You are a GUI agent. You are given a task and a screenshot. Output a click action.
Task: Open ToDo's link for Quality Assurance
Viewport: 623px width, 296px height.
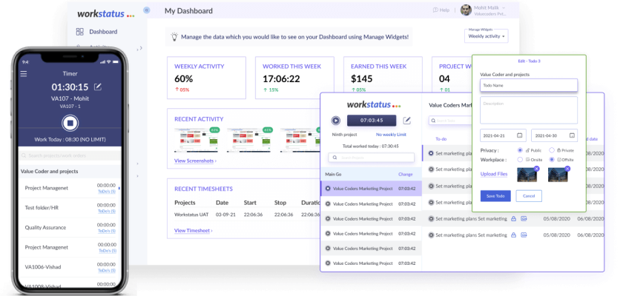[107, 231]
